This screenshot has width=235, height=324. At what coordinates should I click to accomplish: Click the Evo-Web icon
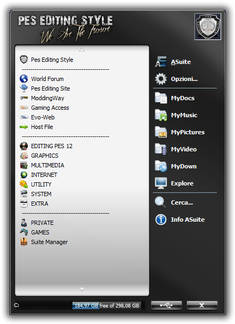pyautogui.click(x=24, y=117)
